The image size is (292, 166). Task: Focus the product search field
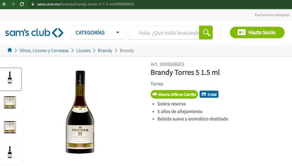pyautogui.click(x=164, y=33)
